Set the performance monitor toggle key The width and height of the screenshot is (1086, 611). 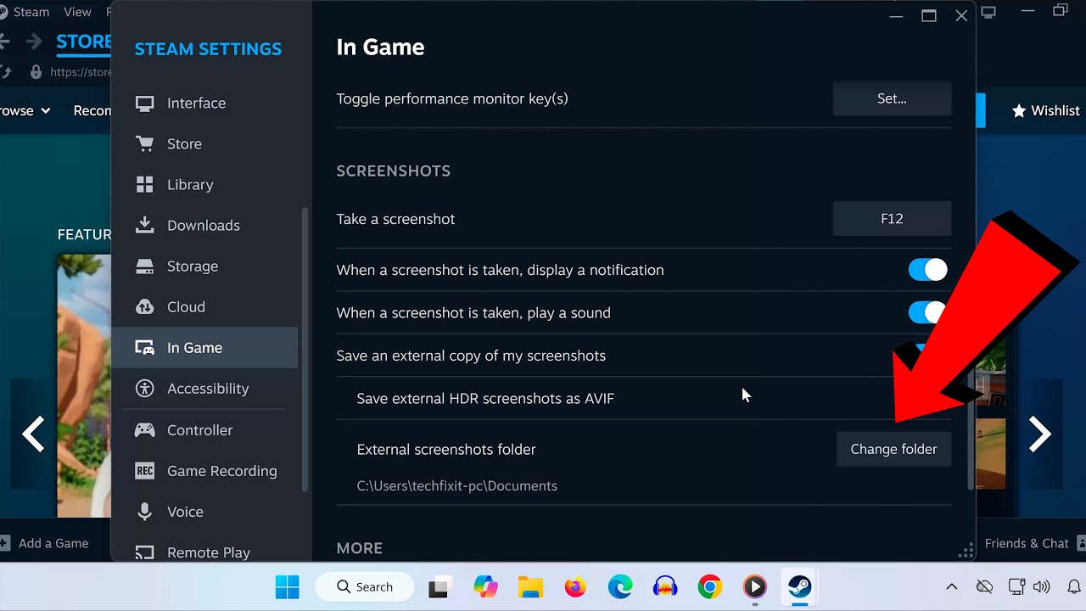[892, 98]
